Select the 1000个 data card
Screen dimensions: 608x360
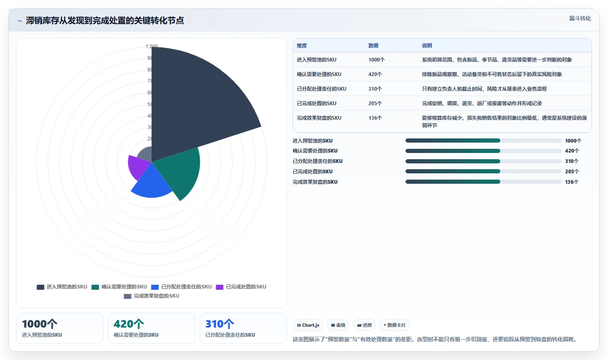click(60, 328)
